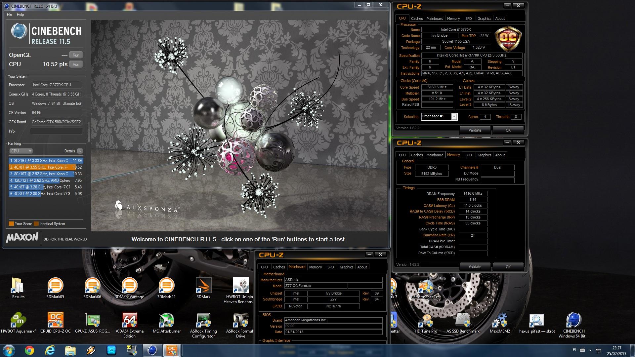Validate in the top CPU-Z CPU window
The width and height of the screenshot is (635, 357).
click(x=475, y=130)
